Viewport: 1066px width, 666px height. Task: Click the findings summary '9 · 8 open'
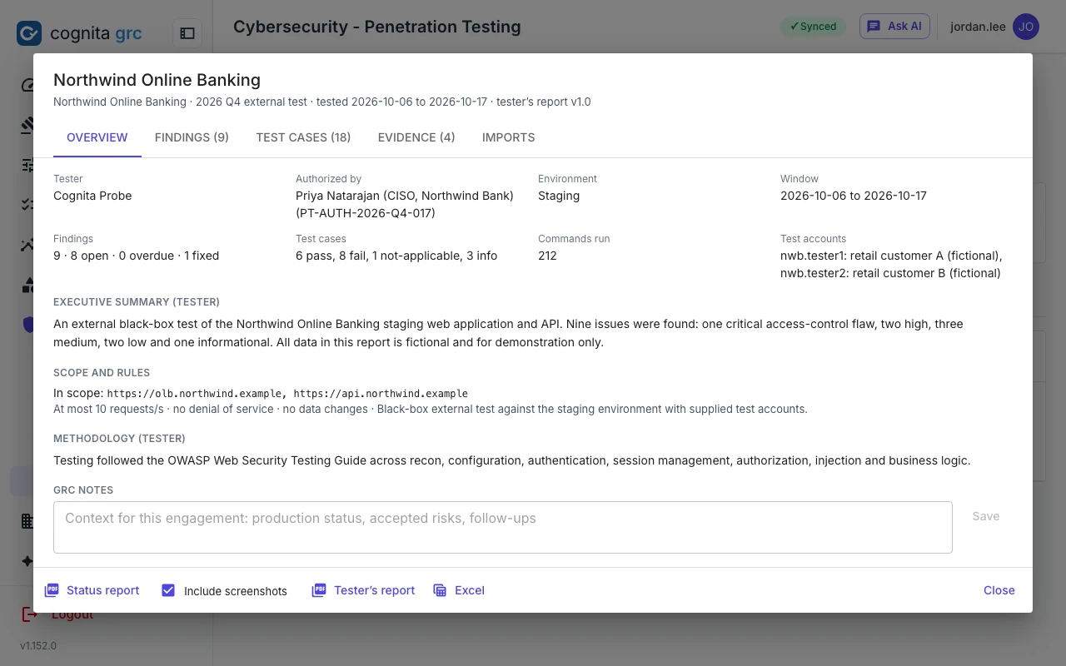[81, 256]
